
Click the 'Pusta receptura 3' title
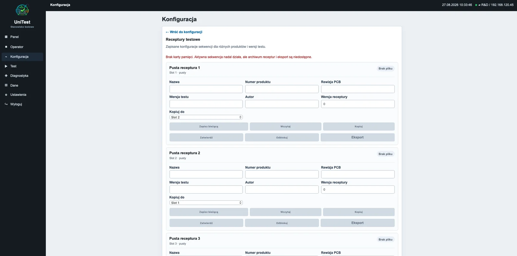point(185,239)
